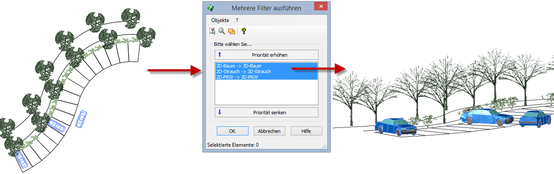The height and width of the screenshot is (174, 554).
Task: Confirm with the OK button
Action: (x=232, y=131)
